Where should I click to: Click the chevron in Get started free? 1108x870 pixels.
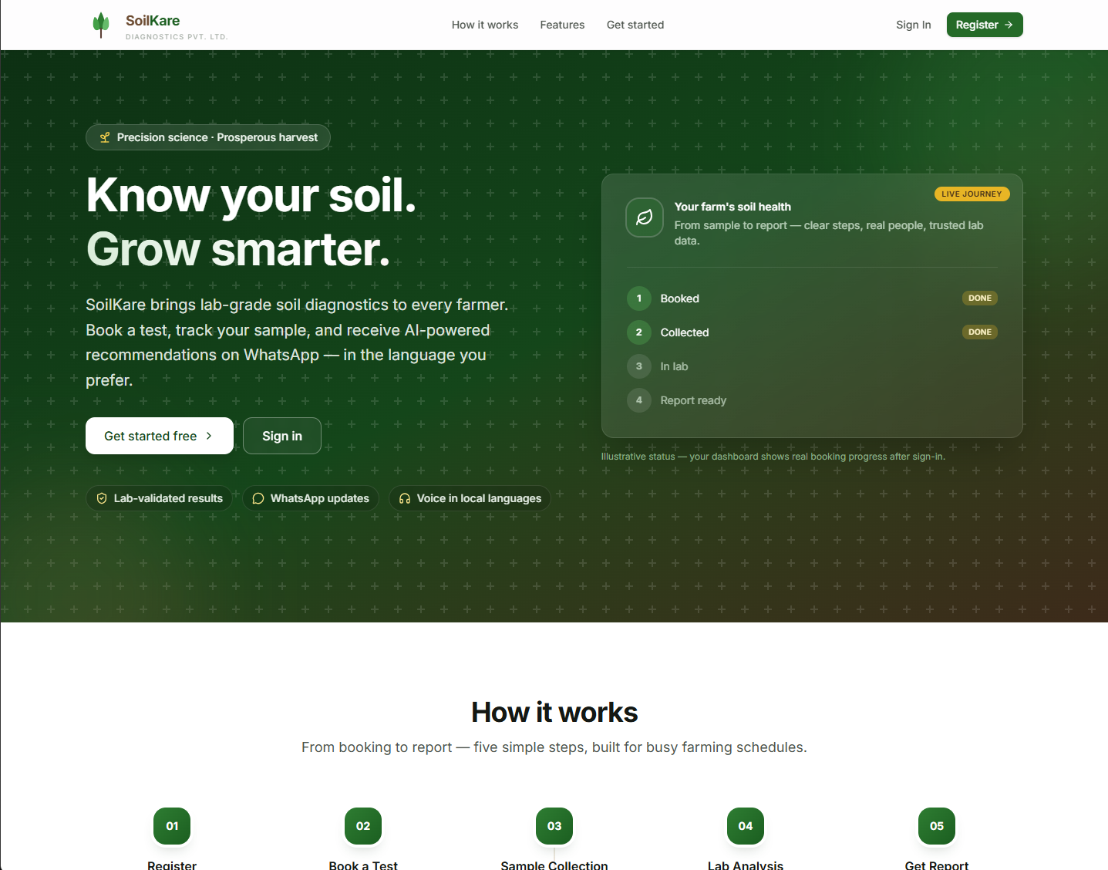click(209, 436)
